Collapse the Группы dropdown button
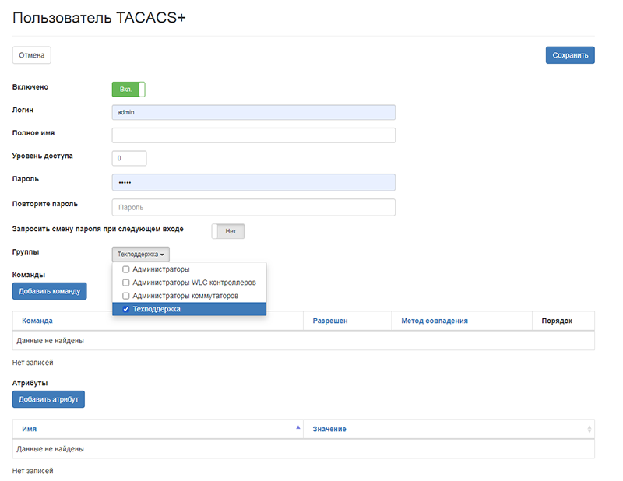 [x=141, y=254]
